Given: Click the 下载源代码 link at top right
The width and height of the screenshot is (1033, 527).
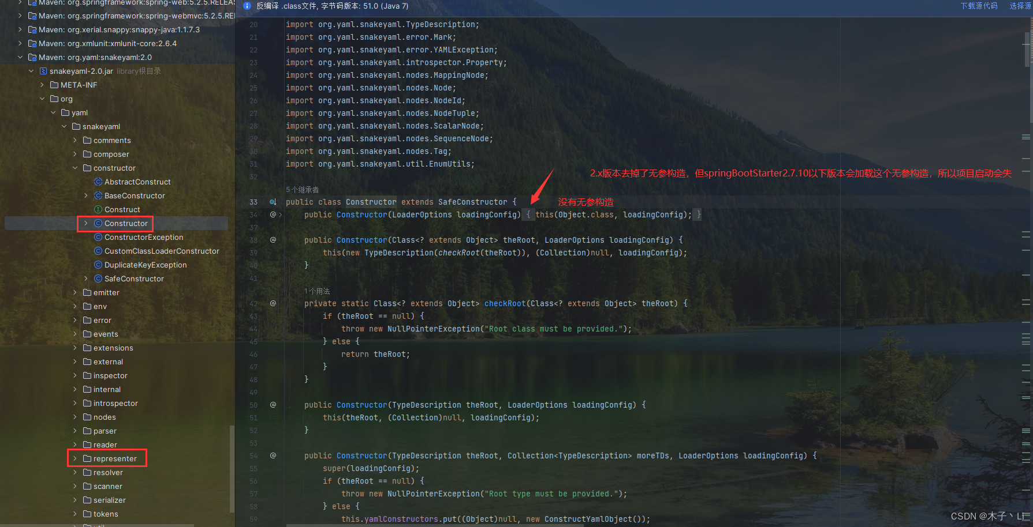Looking at the screenshot, I should [x=979, y=6].
